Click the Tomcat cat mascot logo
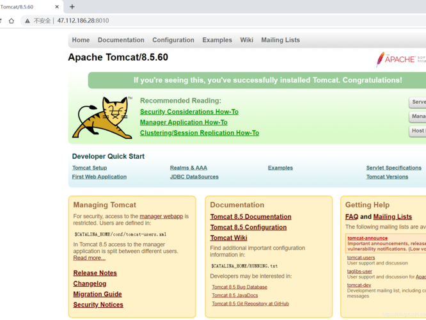426x320 pixels. click(102, 118)
